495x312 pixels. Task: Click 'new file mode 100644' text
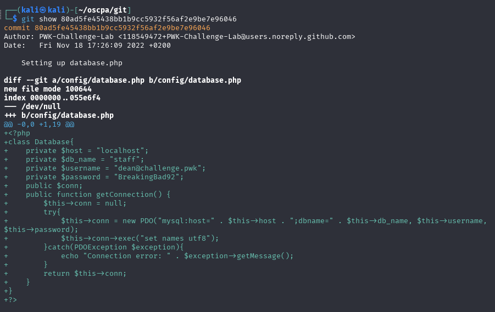click(x=48, y=89)
